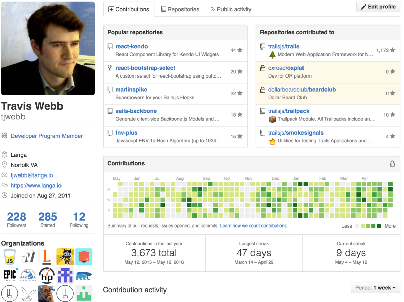Click the star icon for fnv-plus
The width and height of the screenshot is (404, 302).
(240, 136)
